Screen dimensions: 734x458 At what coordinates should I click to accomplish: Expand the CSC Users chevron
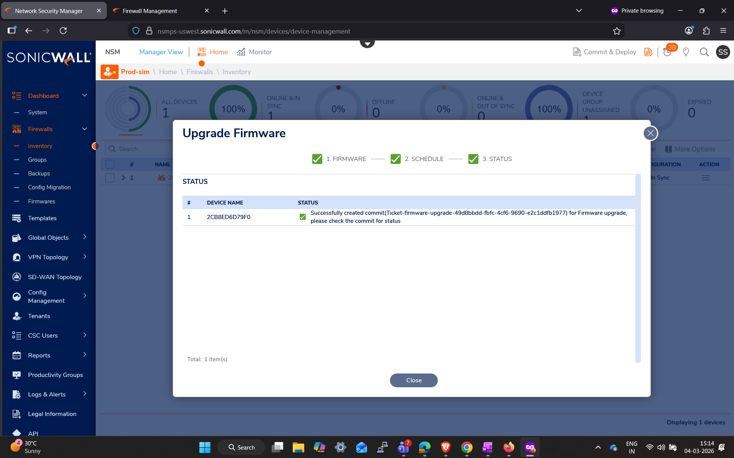[x=85, y=335]
